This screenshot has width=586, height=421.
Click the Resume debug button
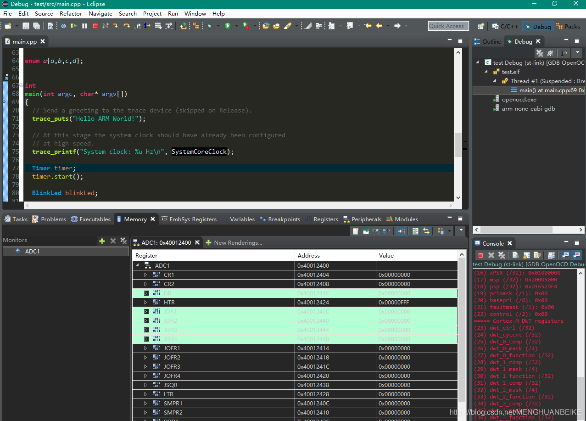74,26
